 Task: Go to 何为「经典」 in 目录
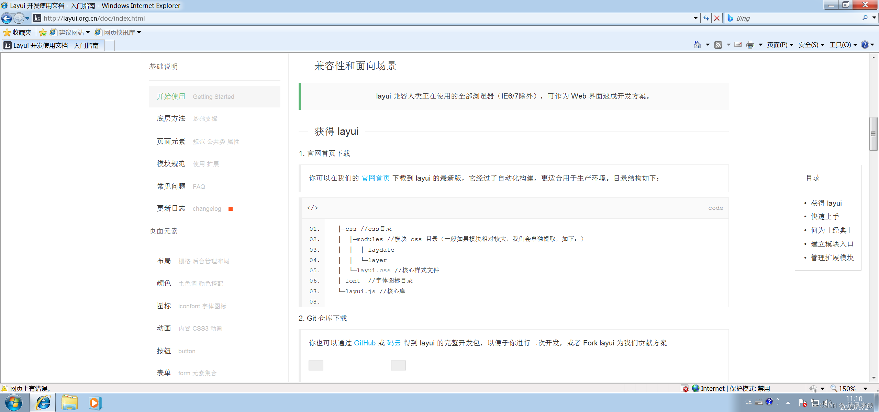click(831, 230)
